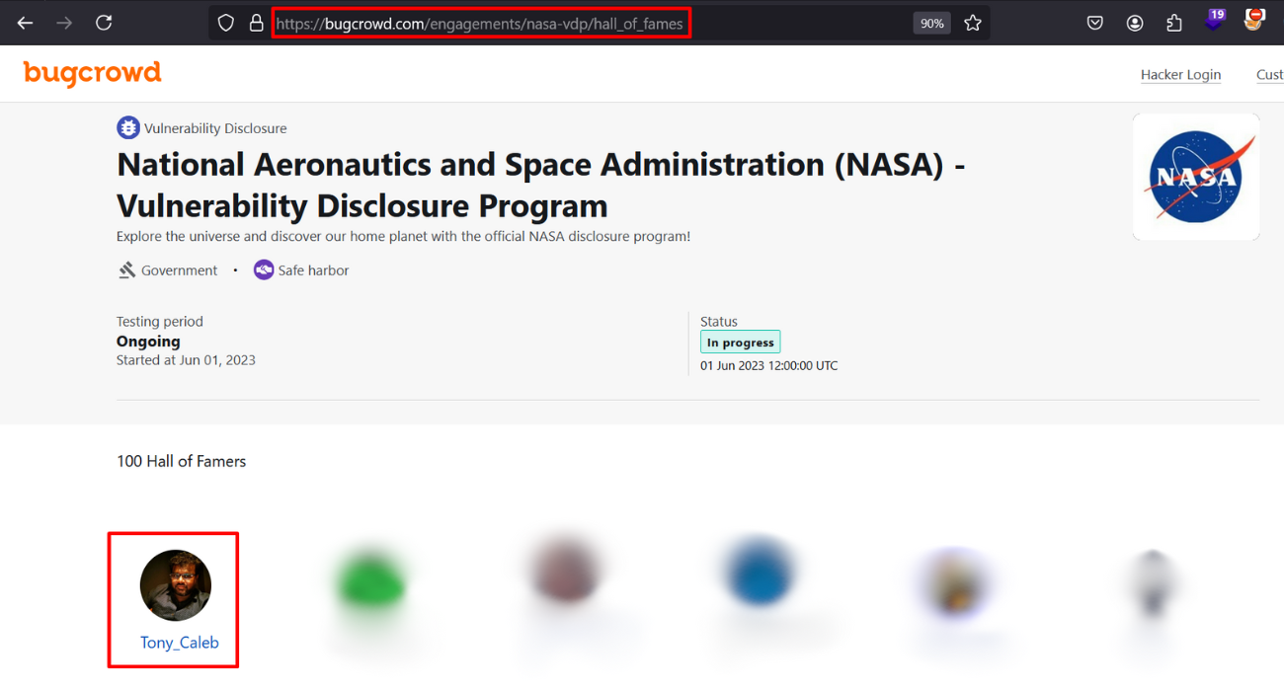Click the NASA logo image
Screen dimensions: 1284x691
[x=1196, y=177]
